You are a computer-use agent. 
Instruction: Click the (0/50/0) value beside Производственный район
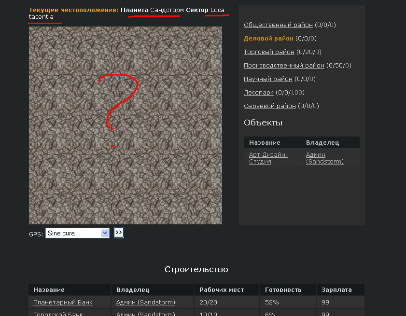click(339, 66)
